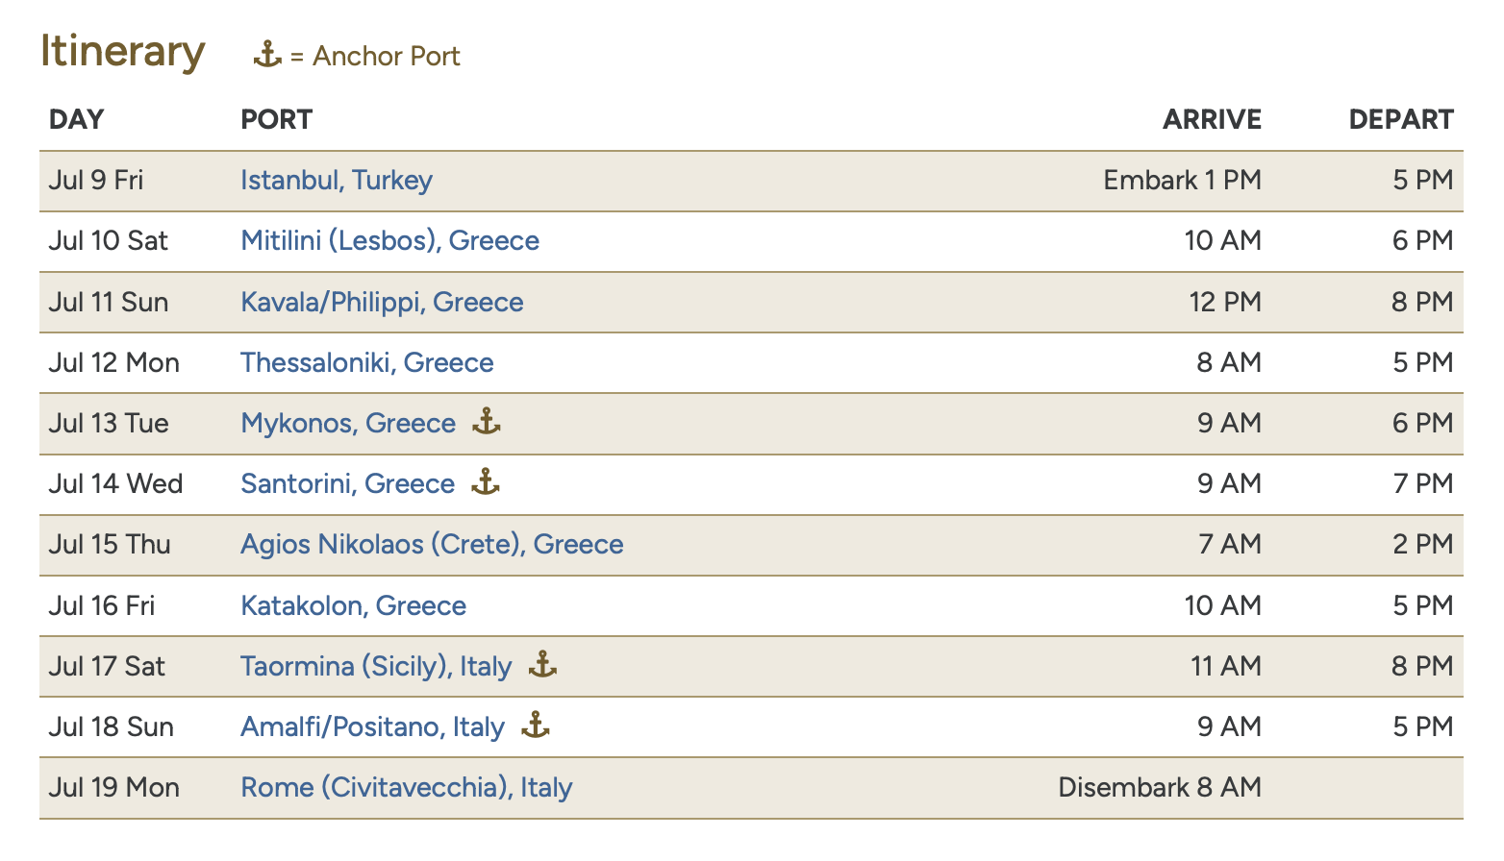The width and height of the screenshot is (1504, 861).
Task: Click the anchor icon beside Santorini
Action: (486, 482)
